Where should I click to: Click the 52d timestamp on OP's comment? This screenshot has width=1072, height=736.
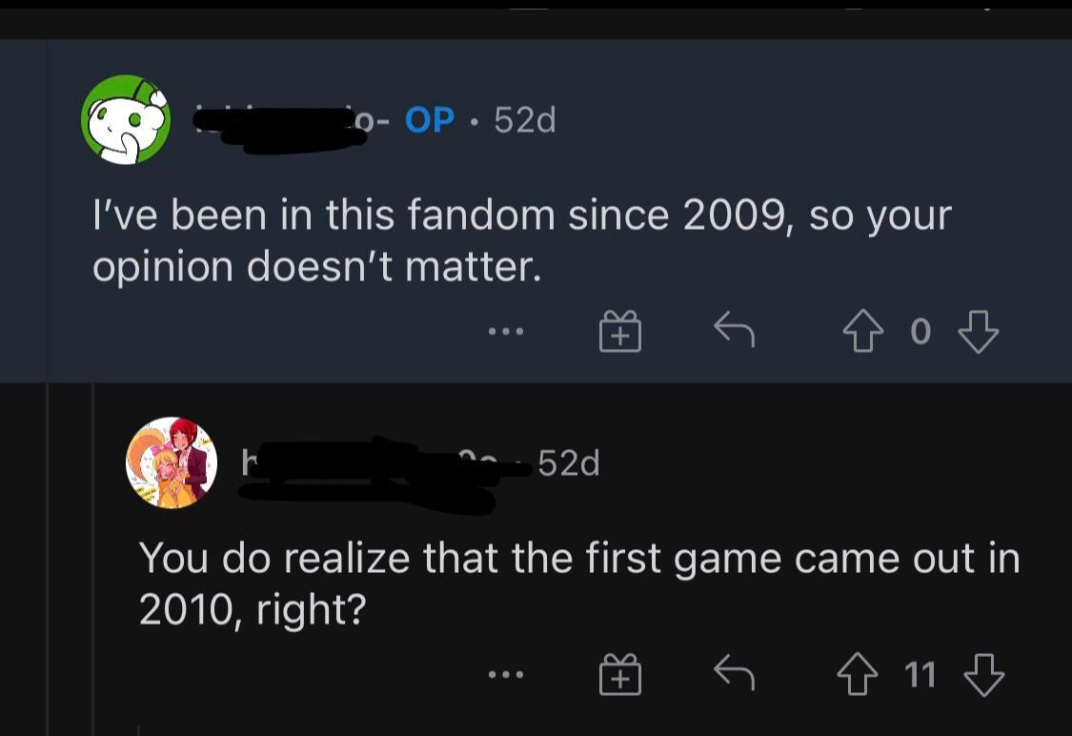[x=525, y=120]
